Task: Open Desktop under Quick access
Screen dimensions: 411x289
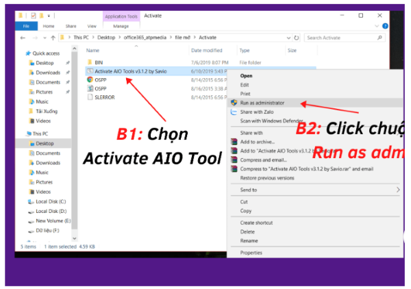Action: point(45,63)
